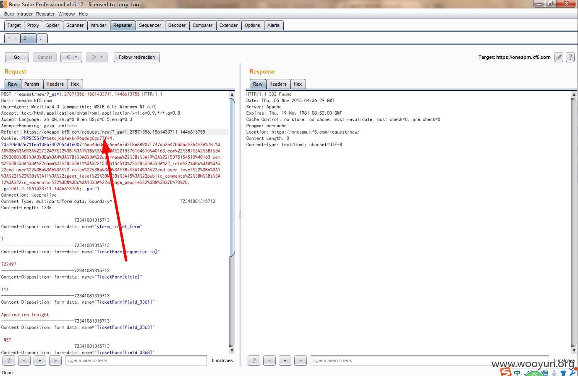Click the 'Connection: keep-alive' request line
578x376 pixels.
click(x=29, y=195)
